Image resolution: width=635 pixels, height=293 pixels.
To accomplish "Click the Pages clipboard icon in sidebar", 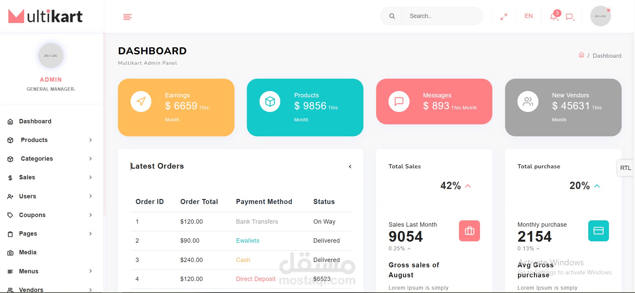I will coord(10,234).
